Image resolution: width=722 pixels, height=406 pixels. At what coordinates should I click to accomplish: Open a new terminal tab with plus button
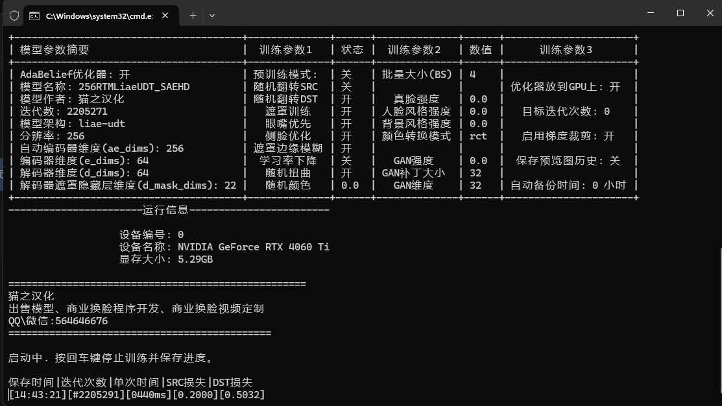pos(193,15)
